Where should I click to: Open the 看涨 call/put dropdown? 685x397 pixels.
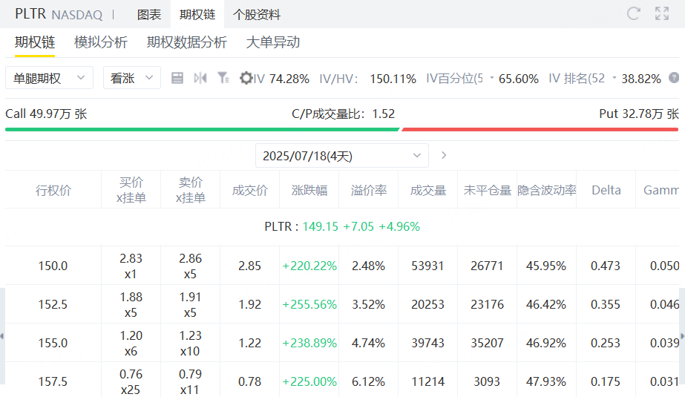click(132, 78)
